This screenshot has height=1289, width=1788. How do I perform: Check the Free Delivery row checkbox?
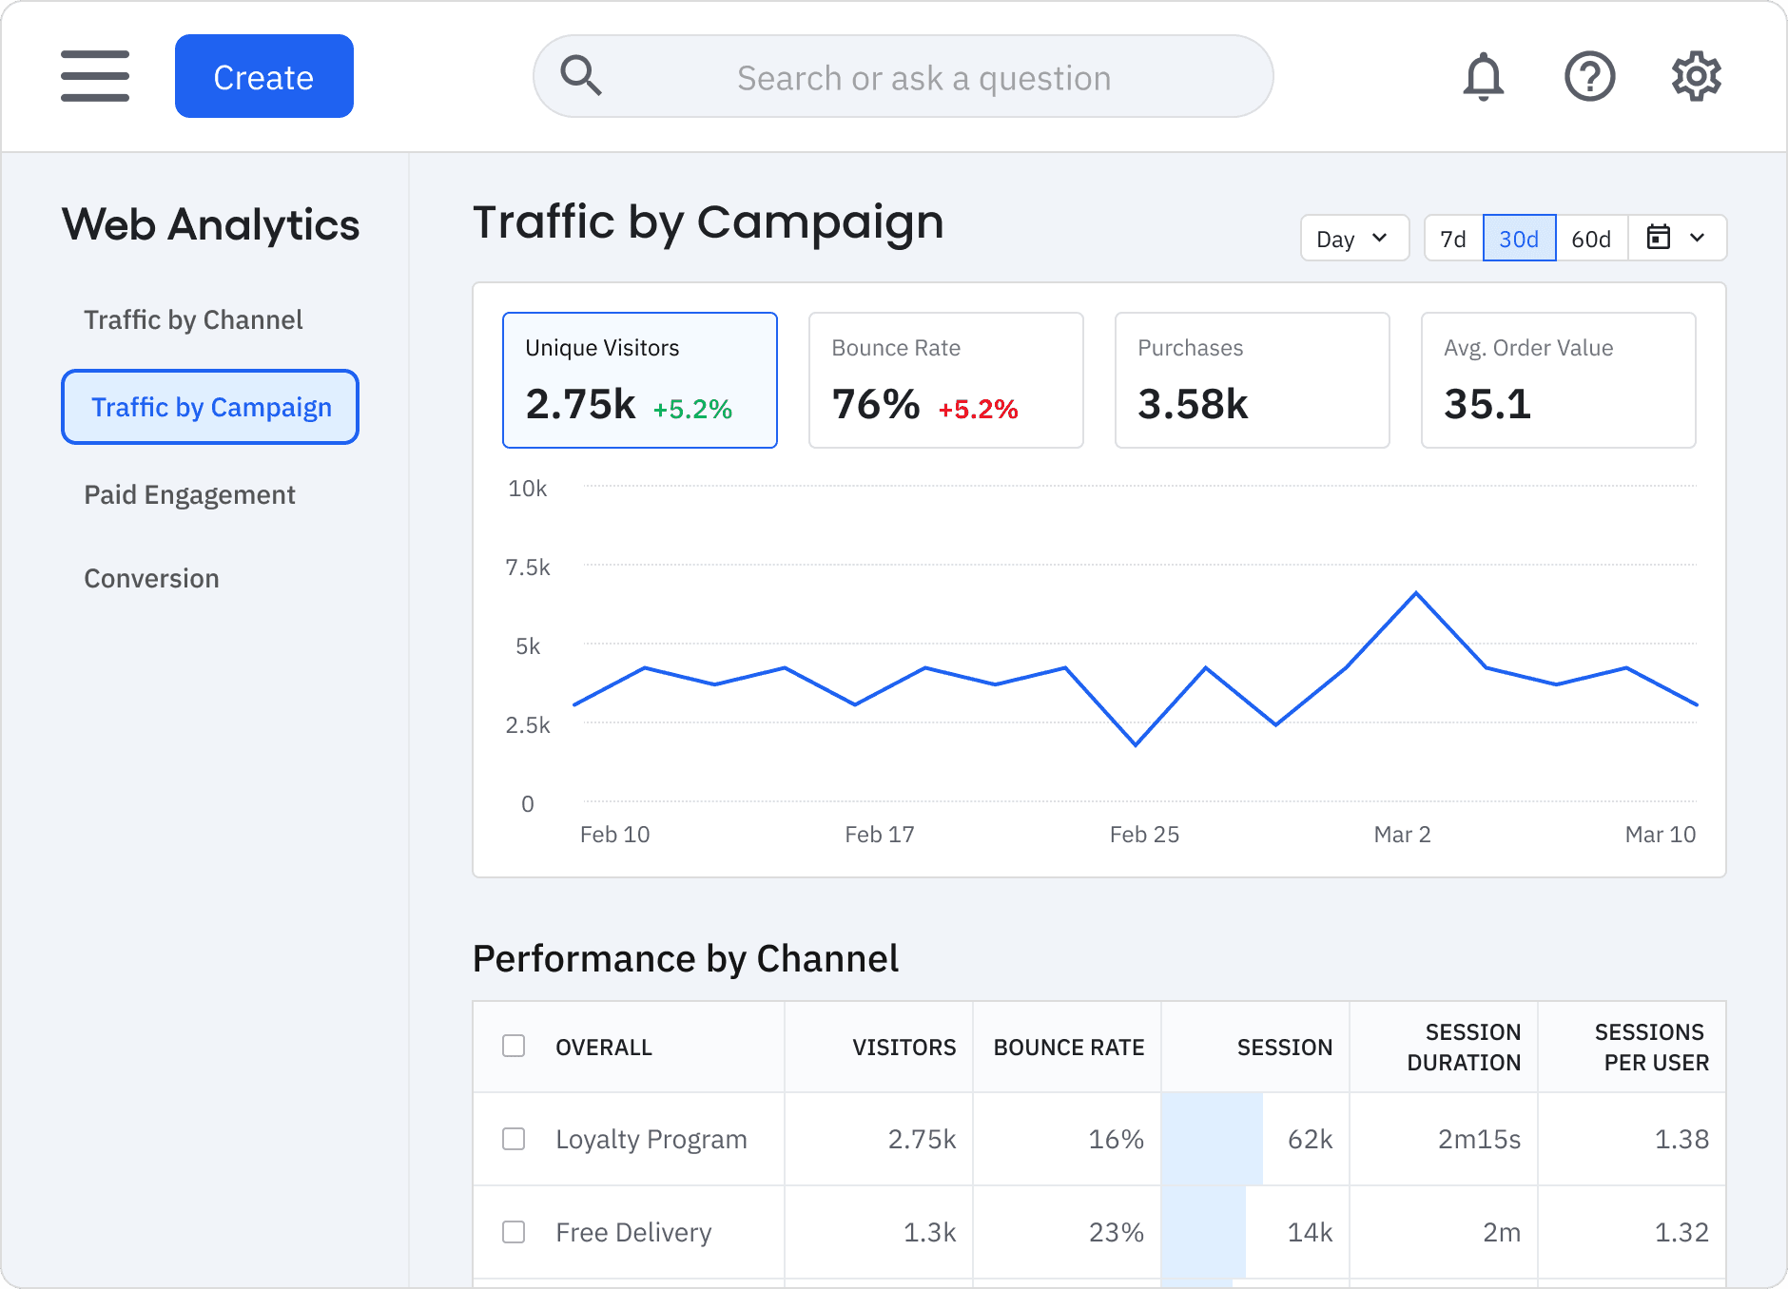coord(513,1232)
